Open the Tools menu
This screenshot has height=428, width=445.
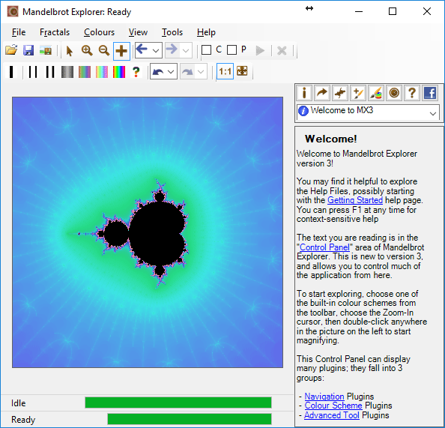172,32
